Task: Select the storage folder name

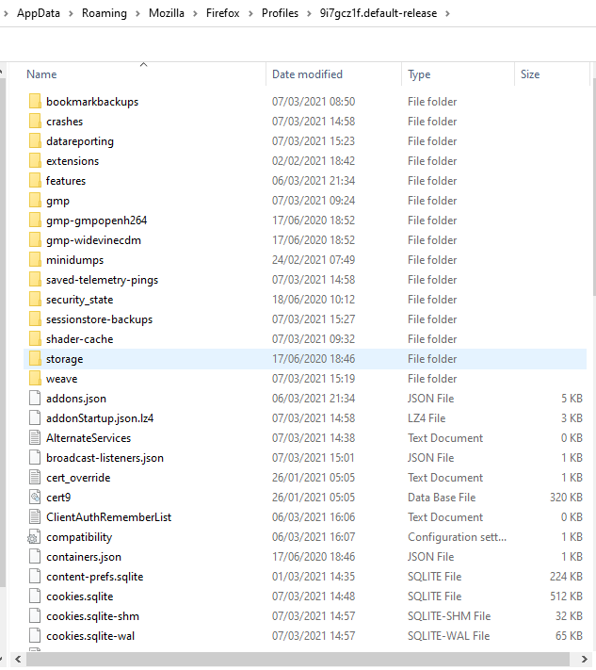Action: tap(64, 359)
